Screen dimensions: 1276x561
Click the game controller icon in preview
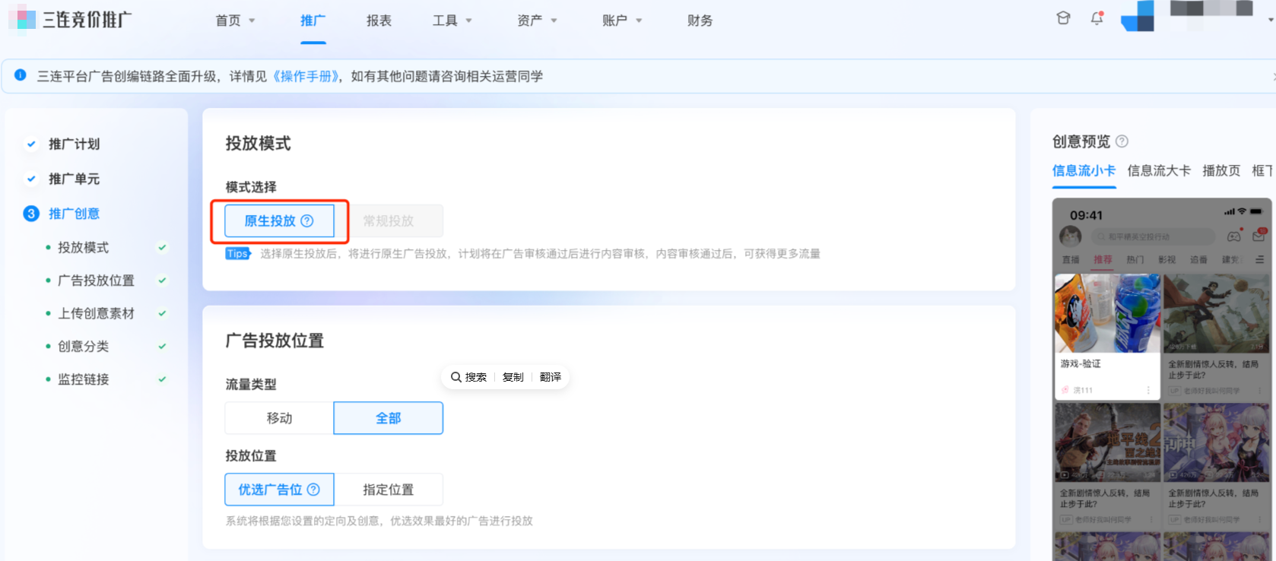pyautogui.click(x=1234, y=236)
